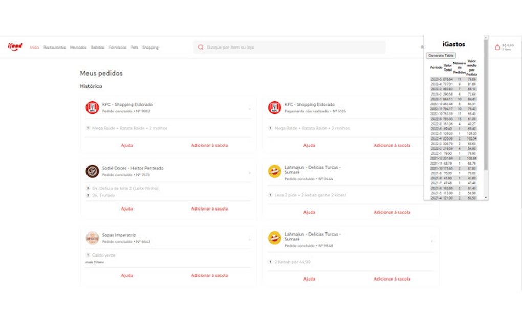Open the Pets nav item
Screen dimensions: 522x326
tap(135, 48)
